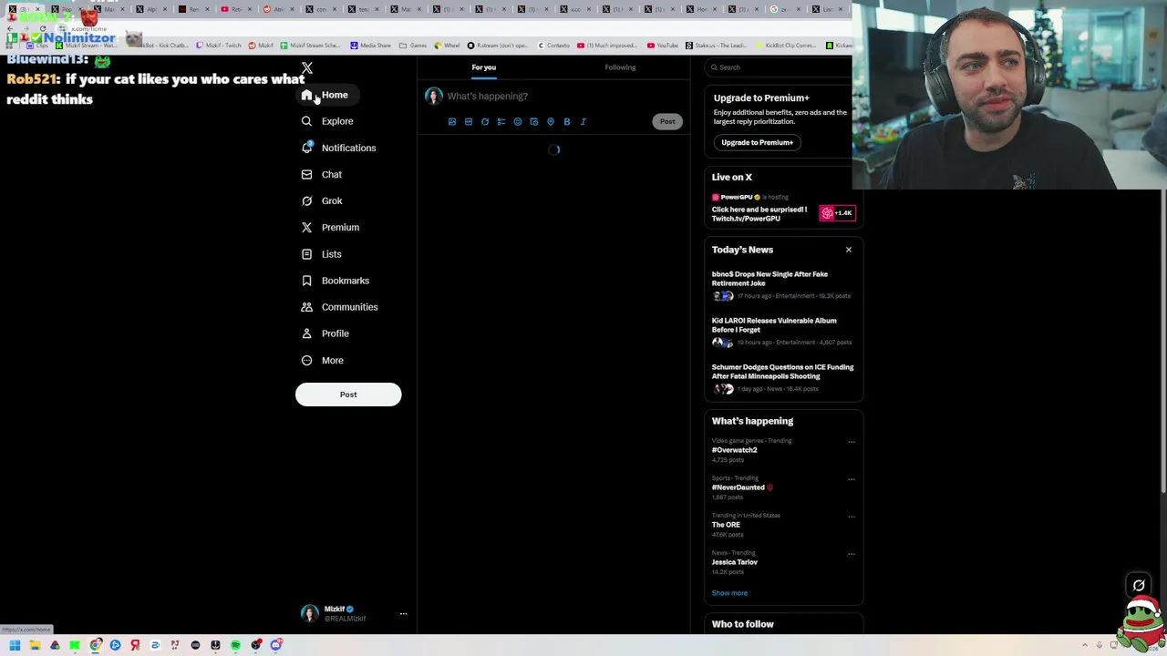
Task: Open the #Overwatch2 trending topic
Action: (x=735, y=450)
